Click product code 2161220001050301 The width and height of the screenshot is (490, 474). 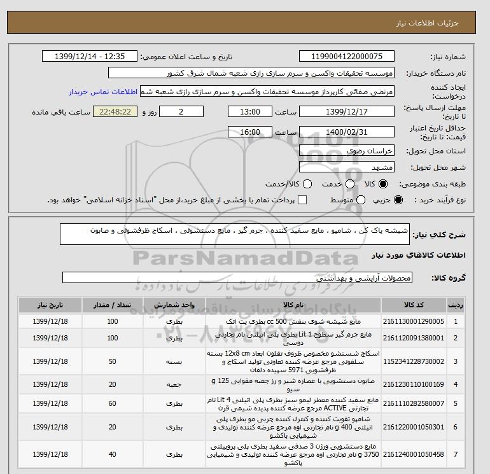414,427
